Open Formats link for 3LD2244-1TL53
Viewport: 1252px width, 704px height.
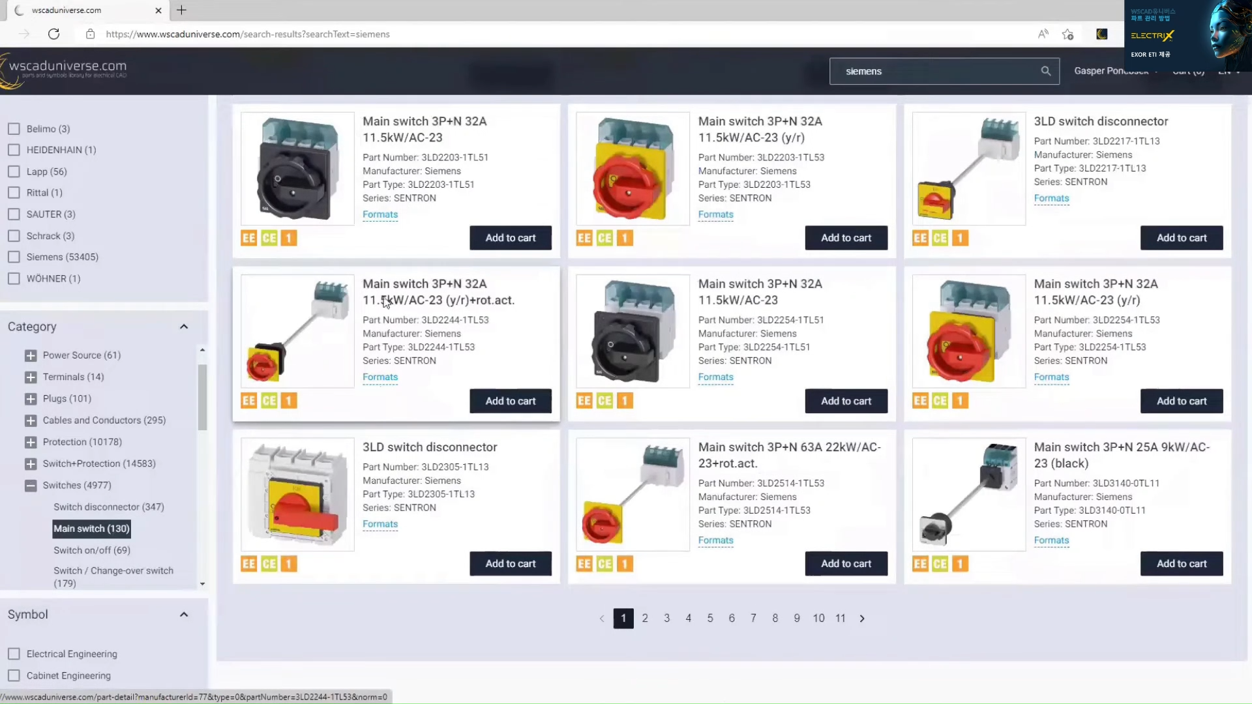point(380,377)
